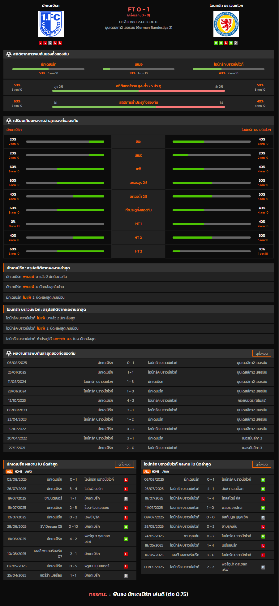Screen dimensions: 279x606
Task: Click the over/under 2.5 goals combined bar
Action: (x=139, y=91)
